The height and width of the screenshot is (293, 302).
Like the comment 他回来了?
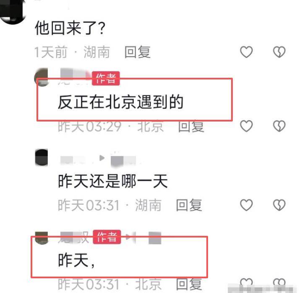tap(246, 52)
